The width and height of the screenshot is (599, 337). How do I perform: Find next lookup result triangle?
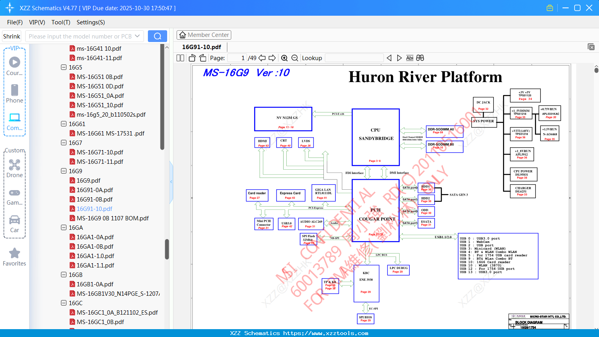pos(399,58)
